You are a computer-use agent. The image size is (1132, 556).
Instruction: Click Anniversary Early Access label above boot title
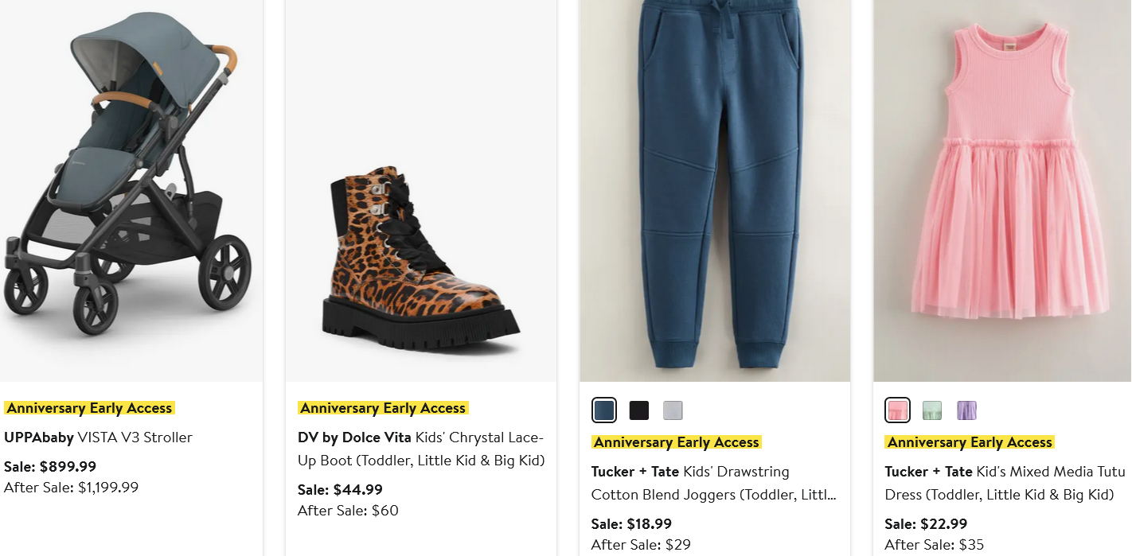coord(383,408)
